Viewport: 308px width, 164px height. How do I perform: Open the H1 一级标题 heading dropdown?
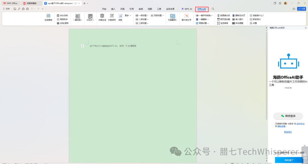tap(141, 15)
